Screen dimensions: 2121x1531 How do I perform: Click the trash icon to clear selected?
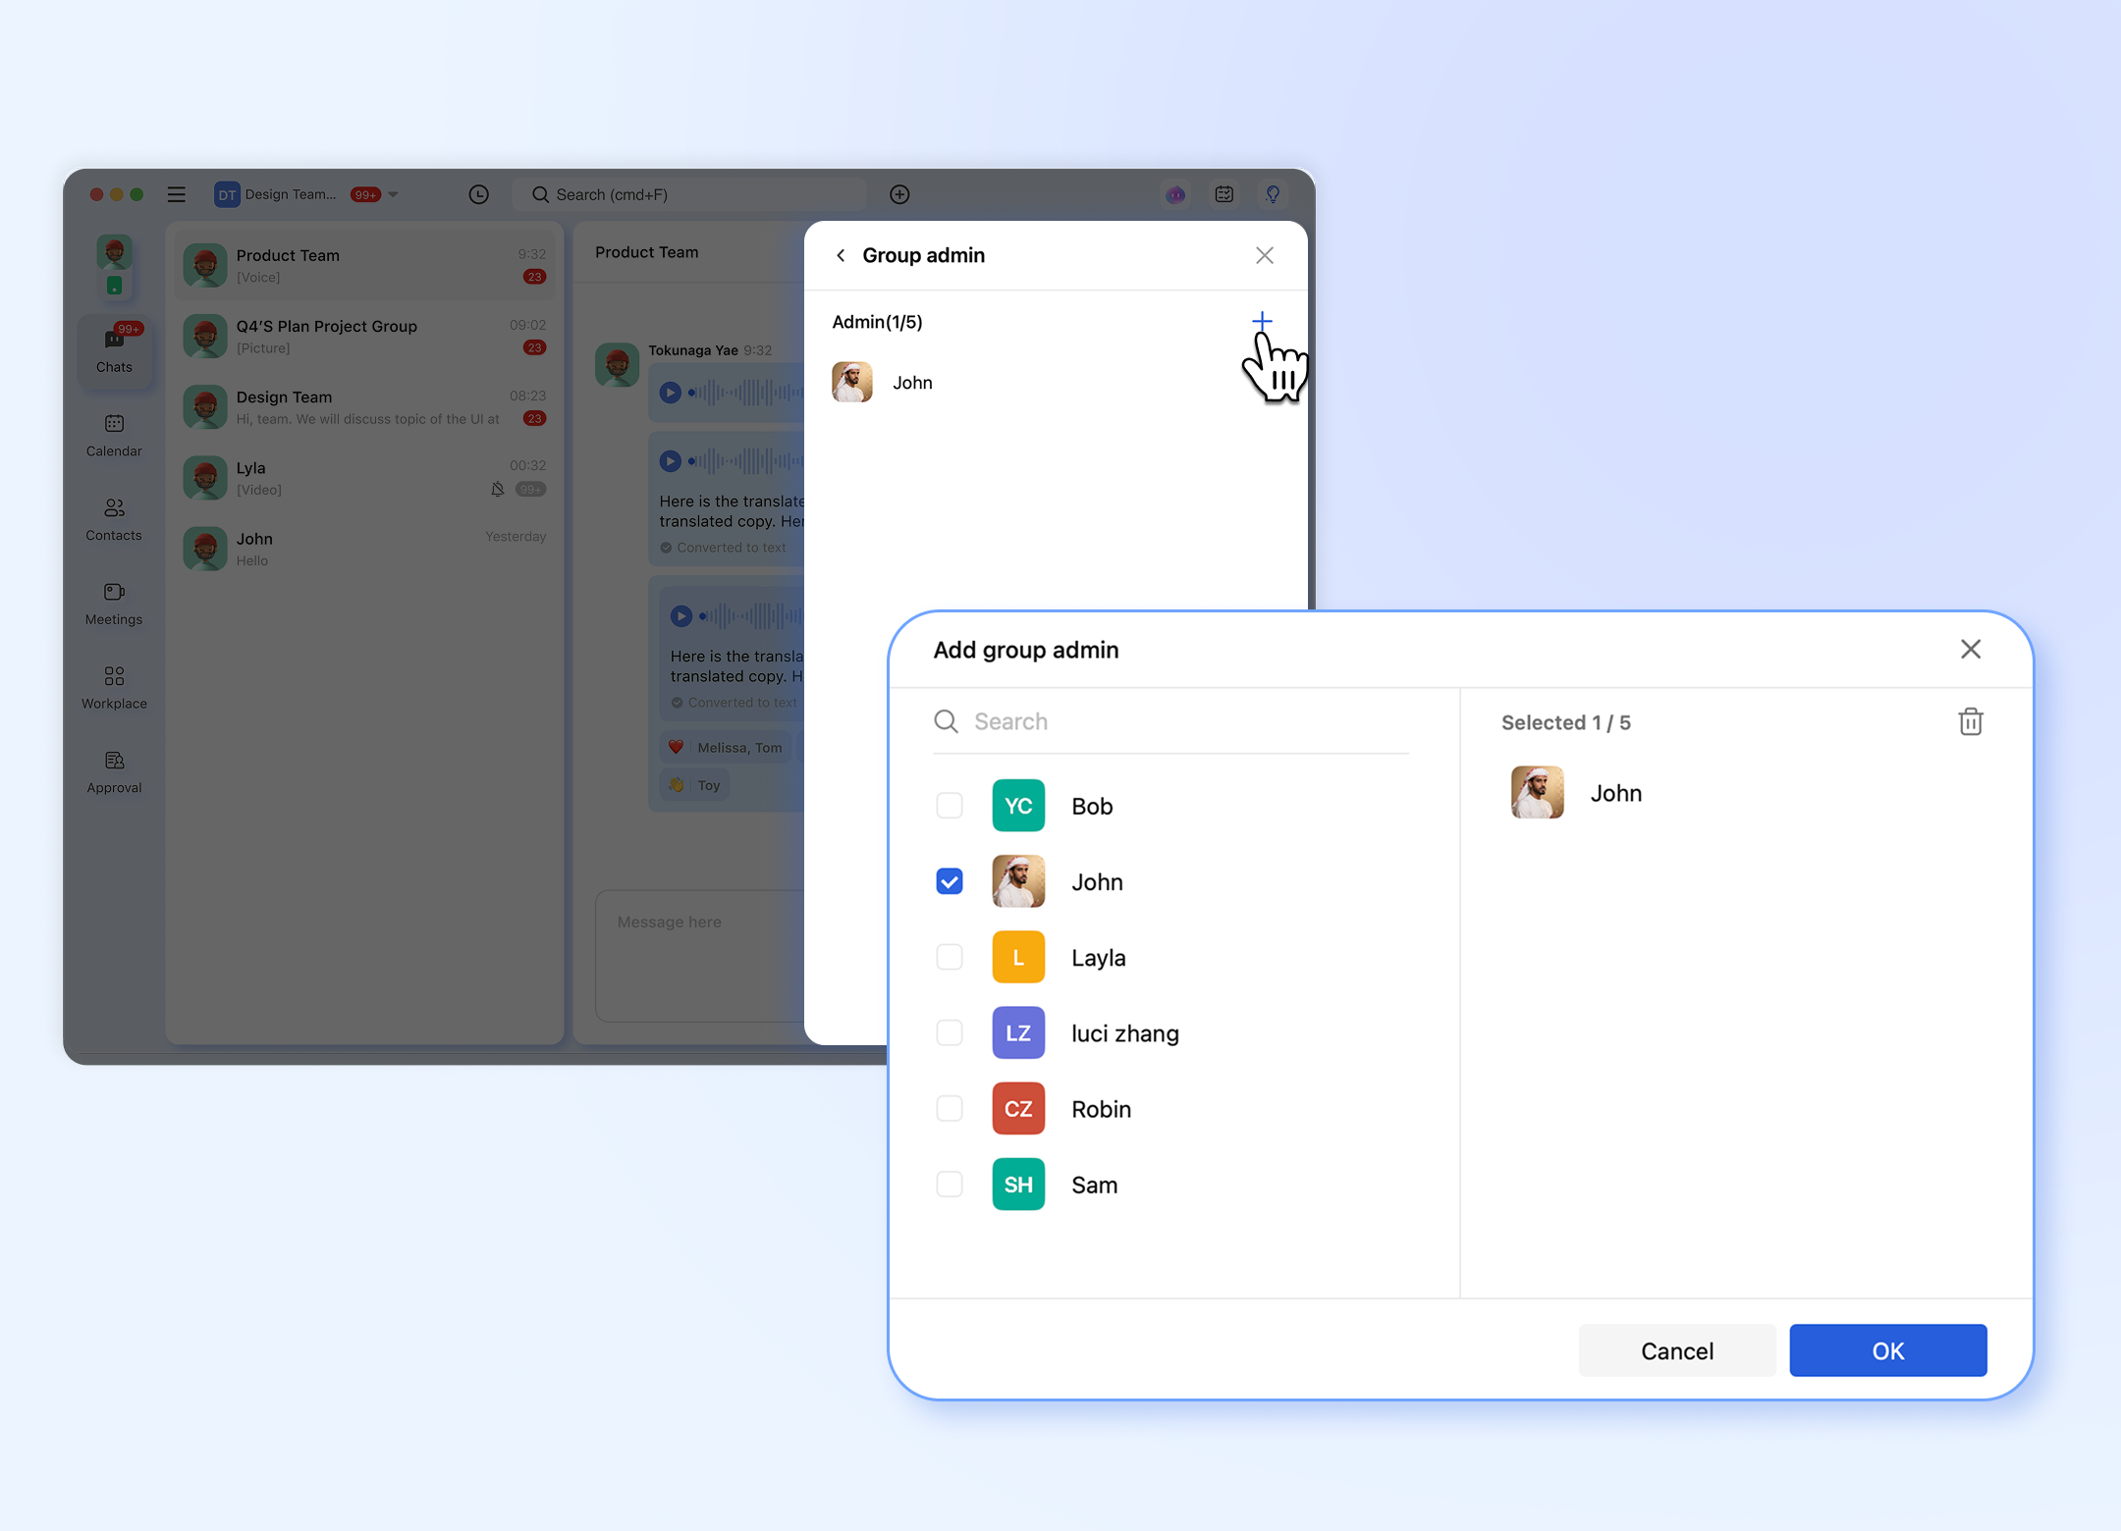(1970, 722)
